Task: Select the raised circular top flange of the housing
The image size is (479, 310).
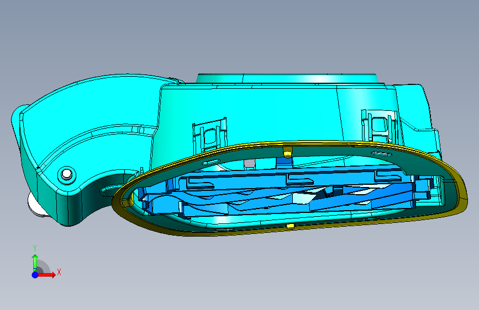Action: click(287, 78)
